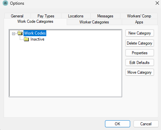Click the New Category button
The width and height of the screenshot is (161, 130).
pyautogui.click(x=140, y=33)
